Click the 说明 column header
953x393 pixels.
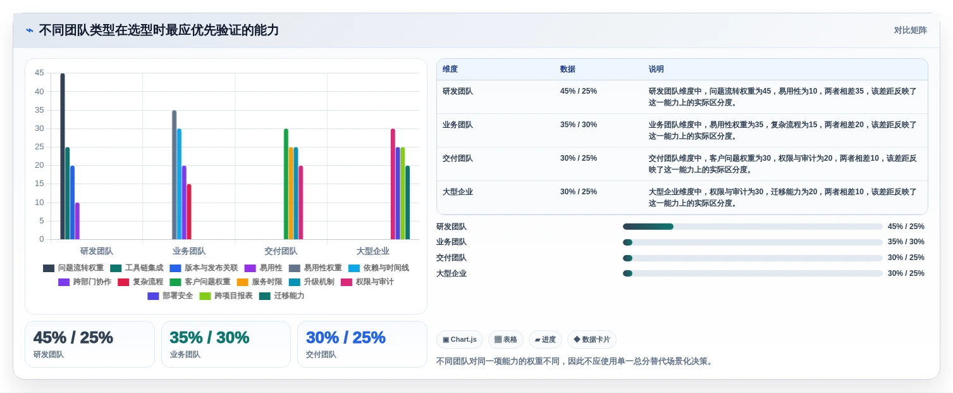(656, 69)
